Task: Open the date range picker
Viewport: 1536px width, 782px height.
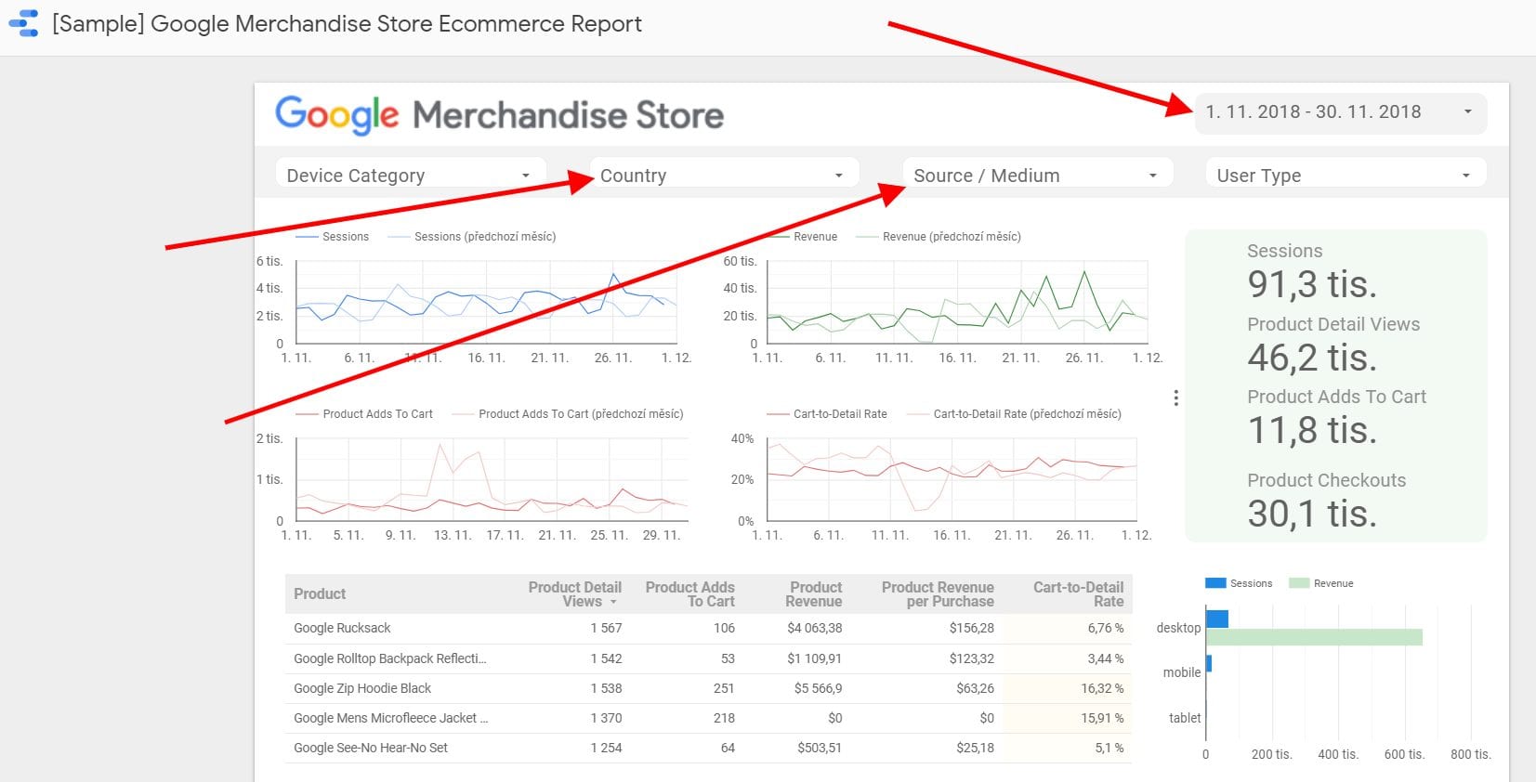Action: [1339, 112]
